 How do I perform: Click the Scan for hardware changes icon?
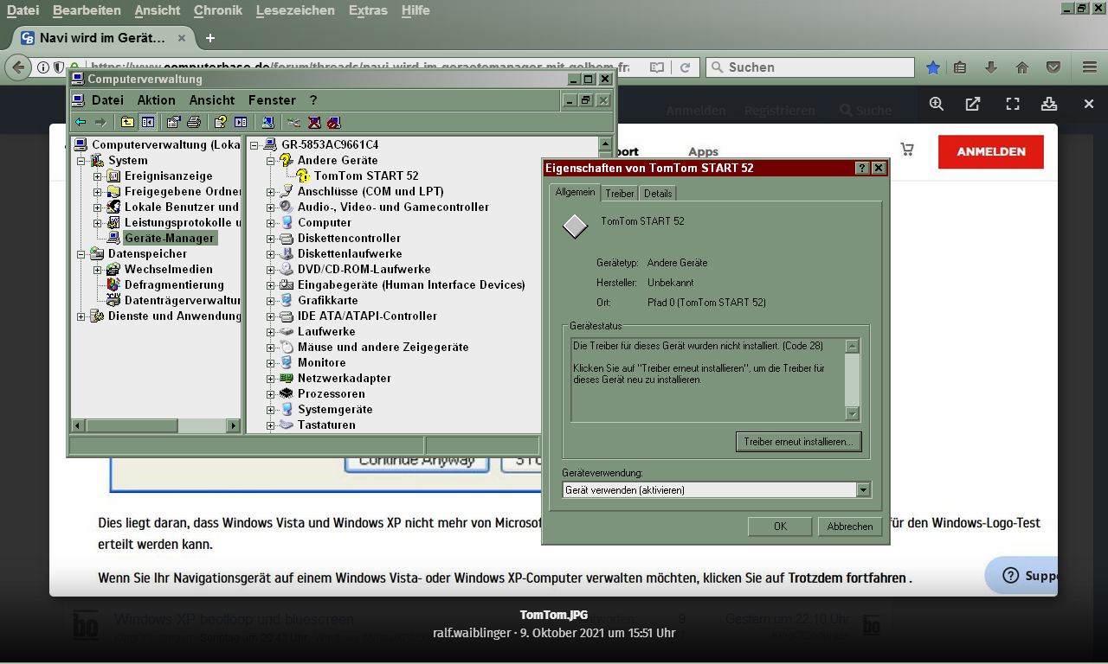click(267, 122)
